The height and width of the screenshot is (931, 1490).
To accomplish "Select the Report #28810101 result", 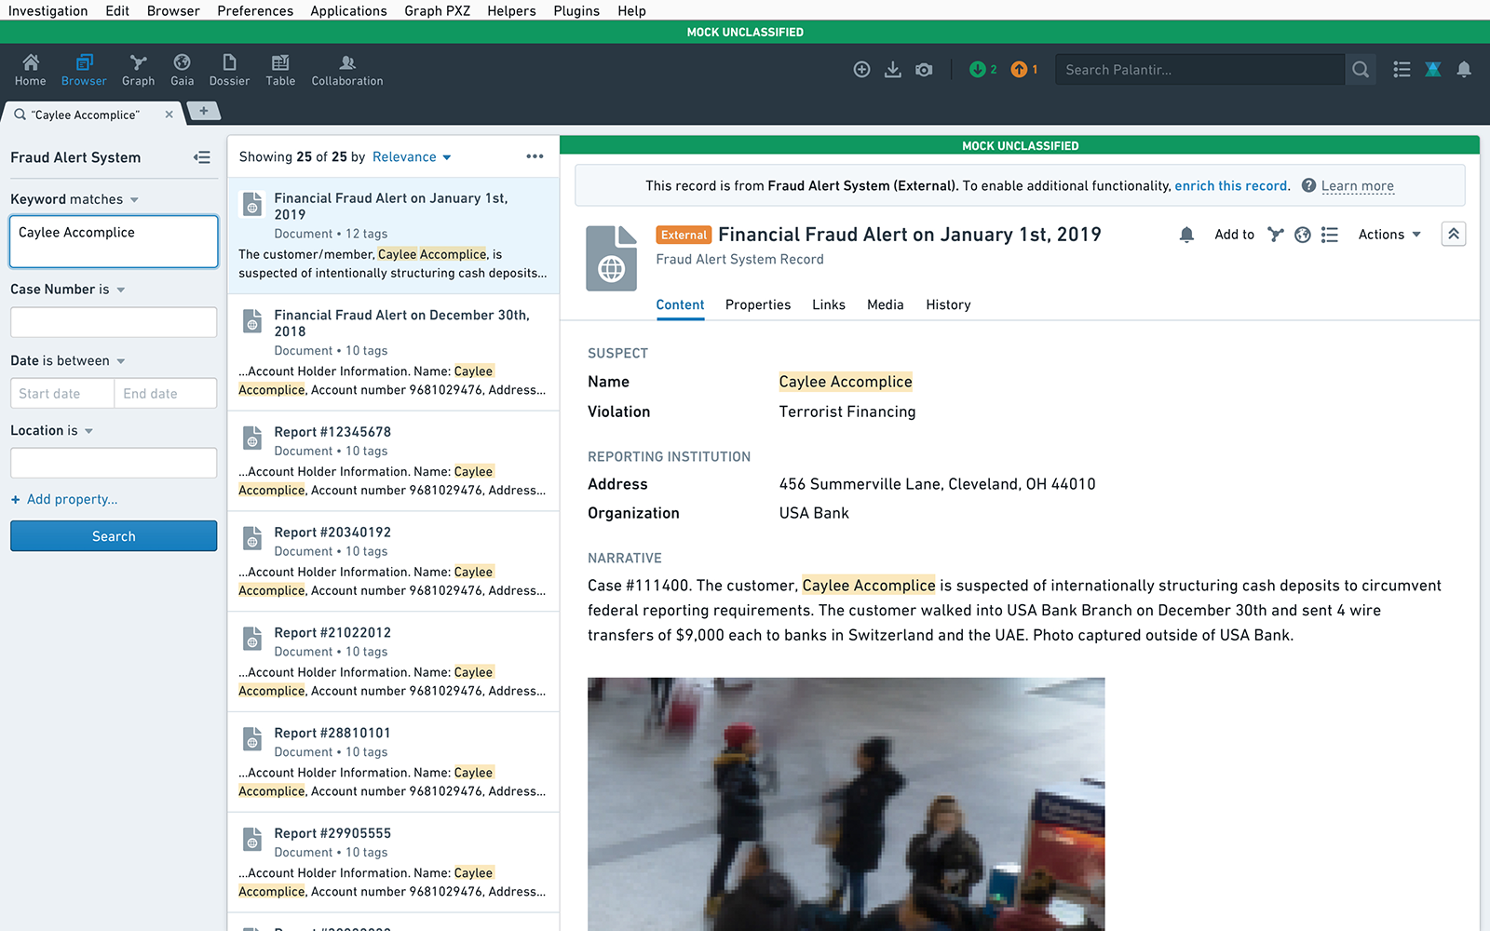I will pyautogui.click(x=393, y=762).
